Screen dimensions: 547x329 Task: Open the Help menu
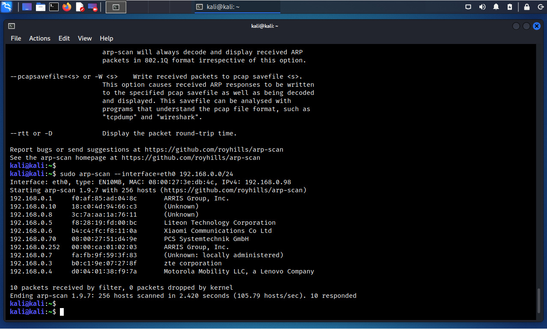(106, 38)
